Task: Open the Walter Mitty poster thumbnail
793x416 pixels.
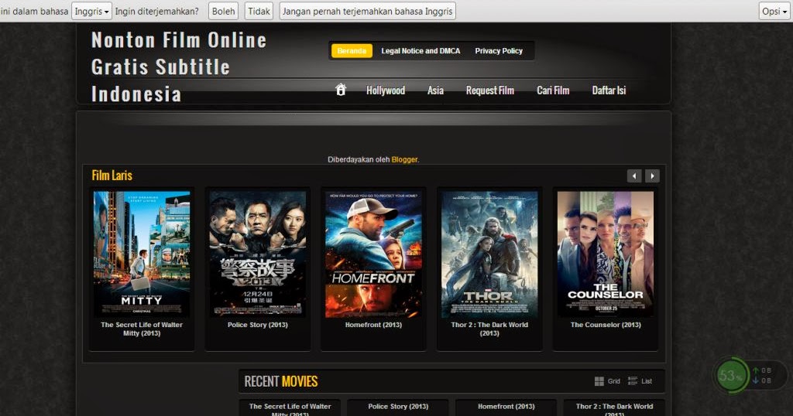Action: coord(142,254)
